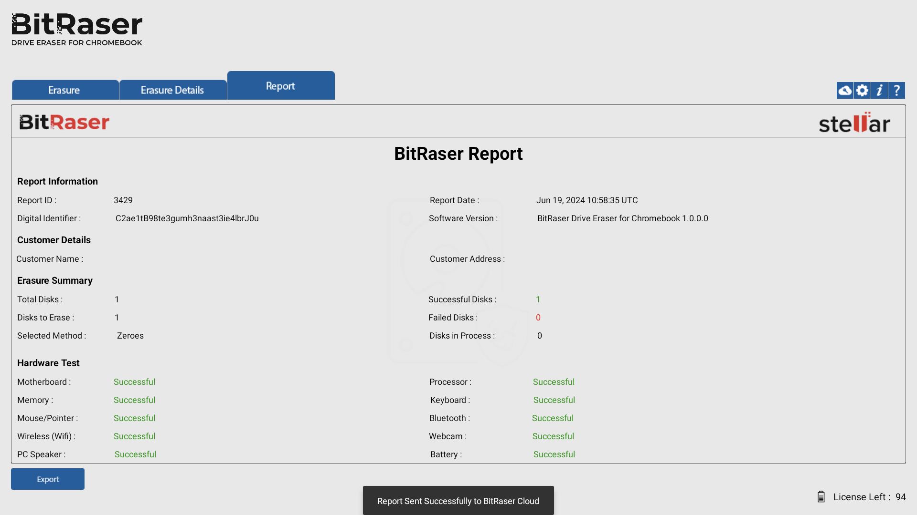
Task: Click the License Left : 94 text
Action: coord(869,497)
